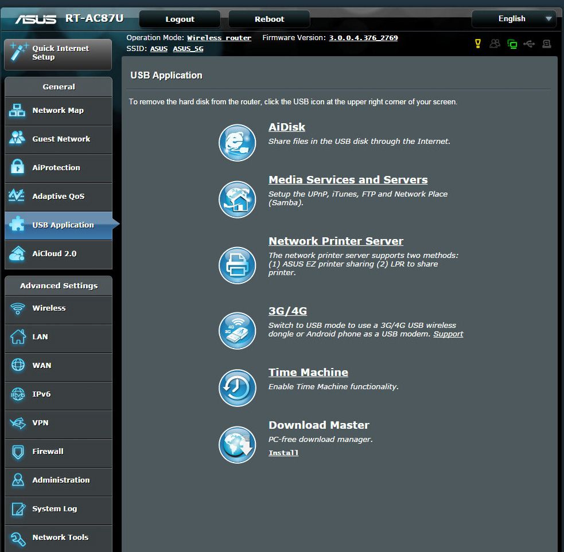Image resolution: width=564 pixels, height=552 pixels.
Task: Click the Time Machine clock icon
Action: [237, 388]
